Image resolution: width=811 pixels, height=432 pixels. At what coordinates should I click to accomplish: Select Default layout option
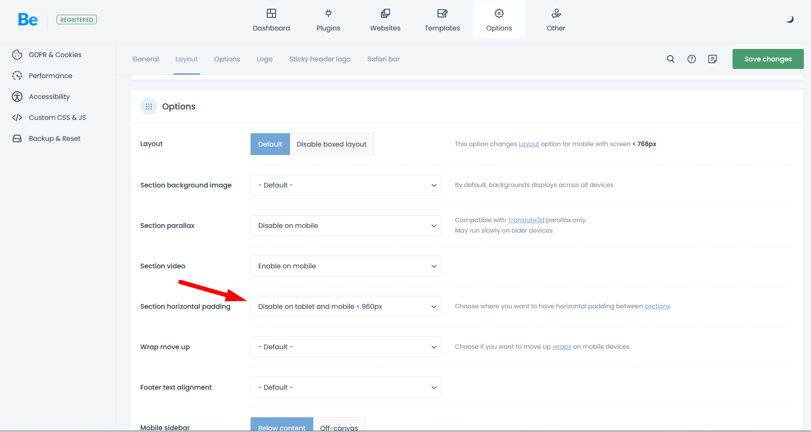point(270,144)
